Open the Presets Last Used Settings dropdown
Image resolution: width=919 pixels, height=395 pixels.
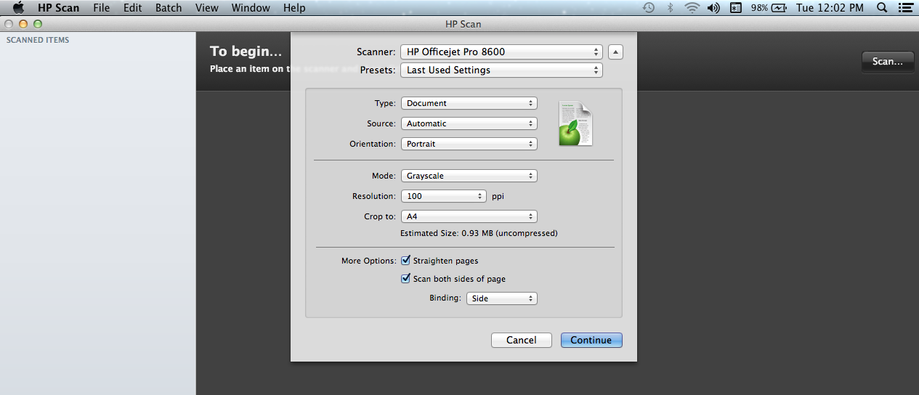[x=501, y=70]
